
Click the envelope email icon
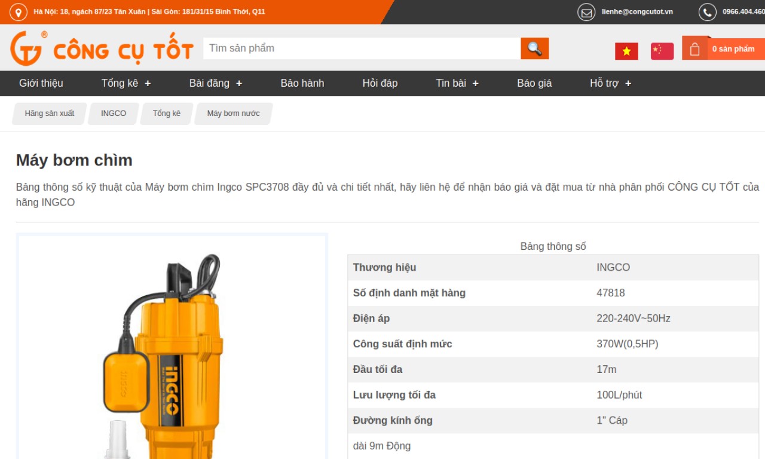(586, 12)
